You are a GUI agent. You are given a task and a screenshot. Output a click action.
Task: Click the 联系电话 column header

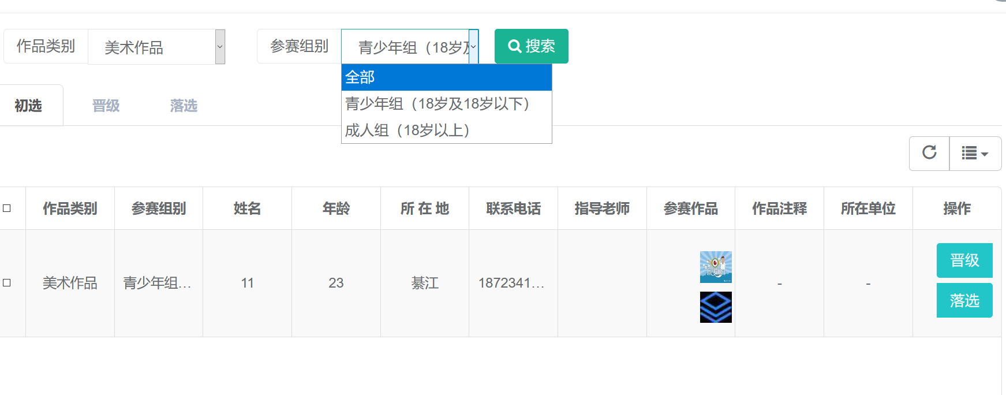(x=513, y=208)
